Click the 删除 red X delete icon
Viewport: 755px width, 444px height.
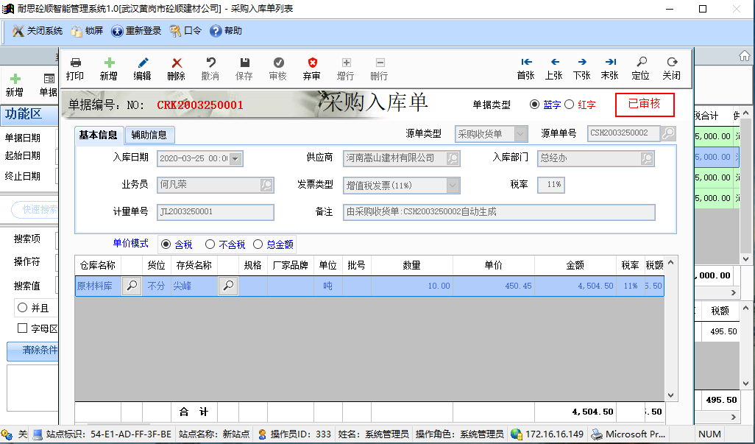[177, 63]
